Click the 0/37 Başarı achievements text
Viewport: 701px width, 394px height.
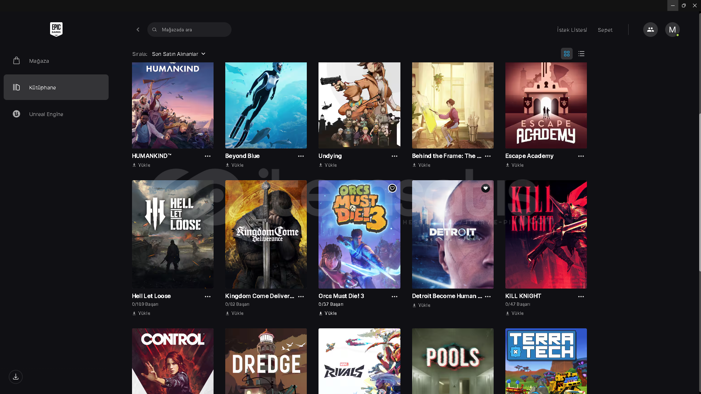[331, 304]
